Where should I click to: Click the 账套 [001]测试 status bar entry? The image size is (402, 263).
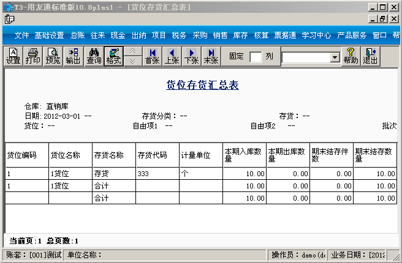pos(34,255)
